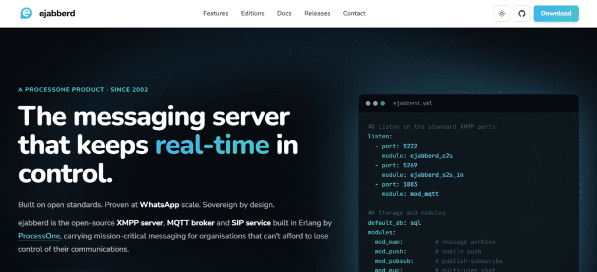Click the bold 'WhatsApp' word
597x272 pixels.
(160, 205)
